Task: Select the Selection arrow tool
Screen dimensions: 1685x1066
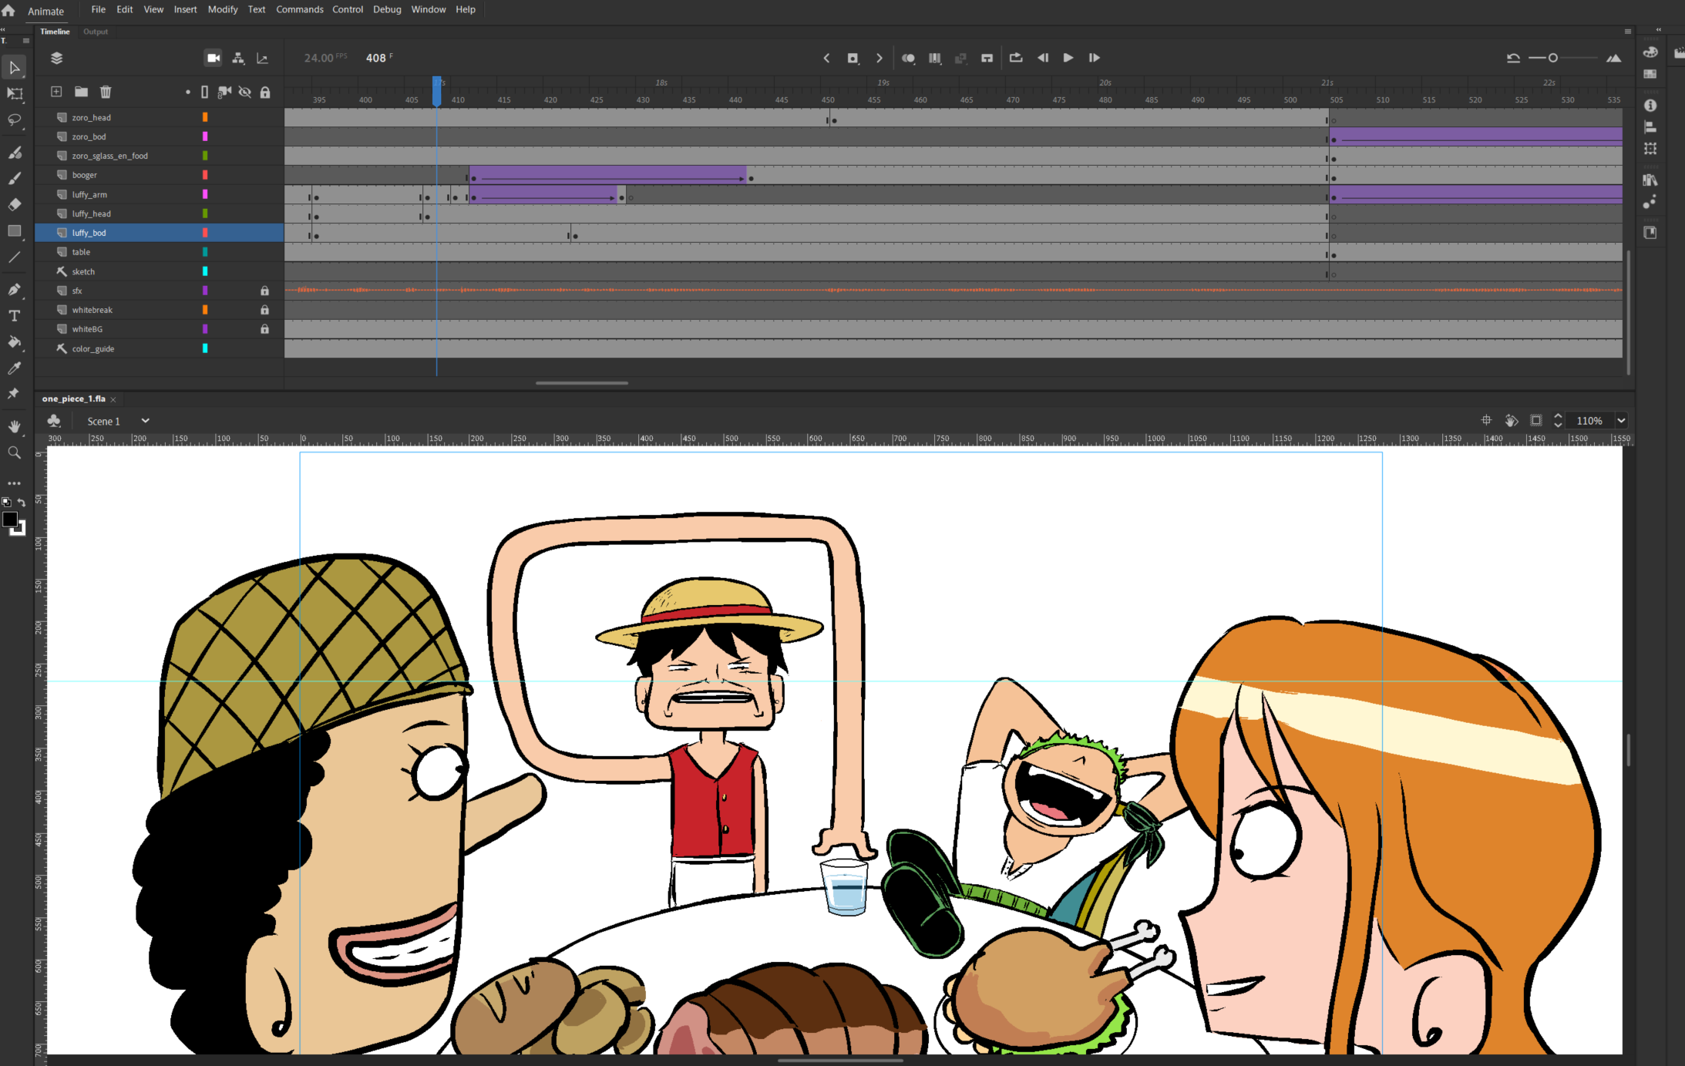Action: (x=14, y=68)
